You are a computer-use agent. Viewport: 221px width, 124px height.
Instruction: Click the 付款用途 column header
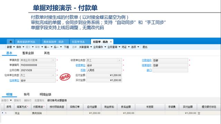(39, 107)
